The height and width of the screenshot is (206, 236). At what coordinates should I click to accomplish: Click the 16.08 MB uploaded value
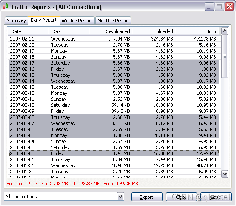pyautogui.click(x=163, y=153)
